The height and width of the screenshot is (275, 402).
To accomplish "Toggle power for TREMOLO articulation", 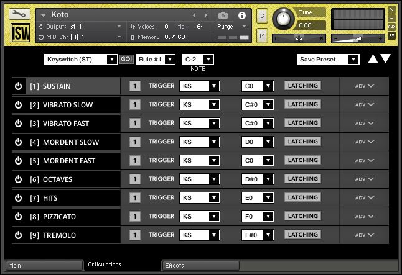I will [x=18, y=235].
